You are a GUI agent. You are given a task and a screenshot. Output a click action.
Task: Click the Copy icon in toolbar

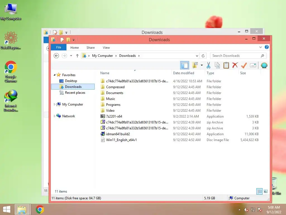pyautogui.click(x=217, y=65)
